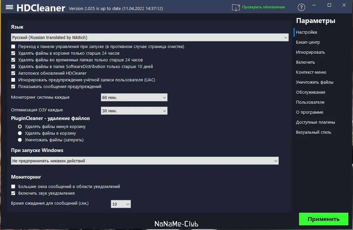The width and height of the screenshot is (353, 230).
Task: Open Настройки section
Action: point(306,32)
